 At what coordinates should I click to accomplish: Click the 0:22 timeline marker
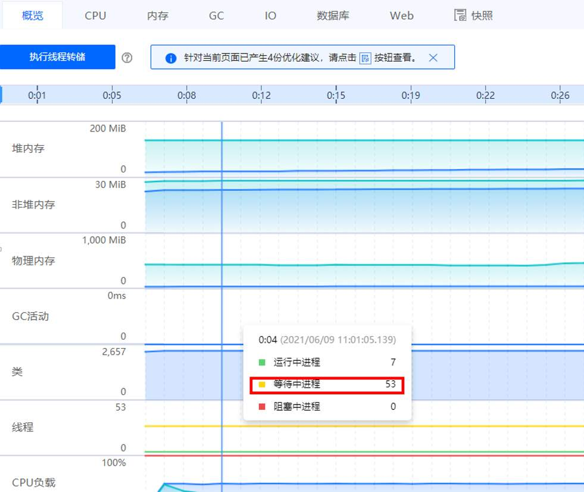tap(485, 95)
